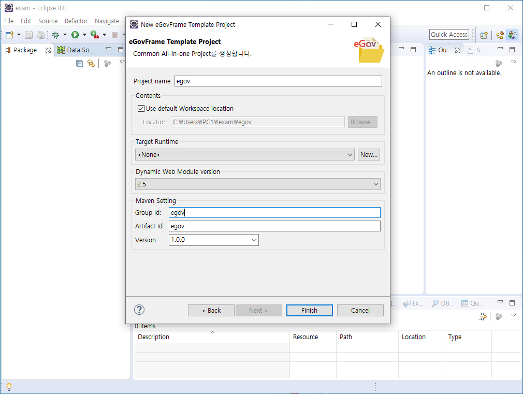Switch to the Execution plan Ex... tab

[413, 303]
